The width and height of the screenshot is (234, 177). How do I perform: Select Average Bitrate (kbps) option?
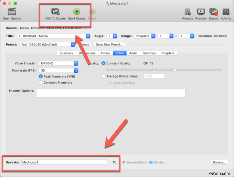point(103,76)
